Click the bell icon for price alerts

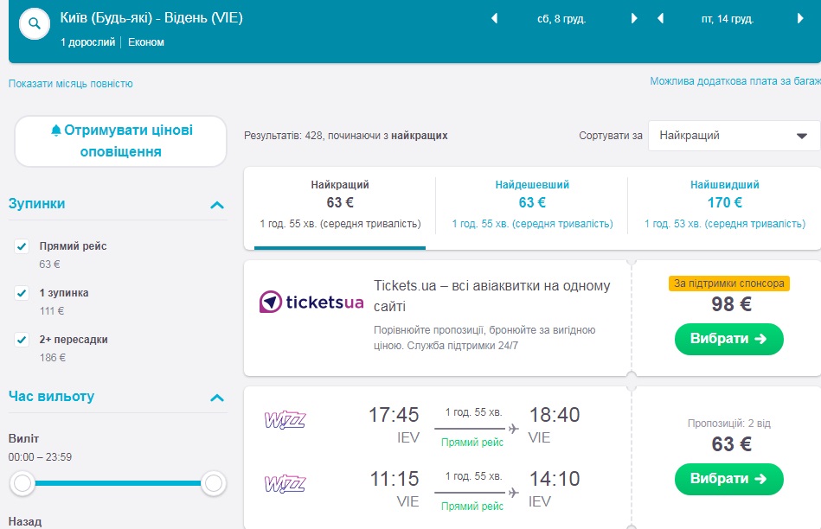(x=56, y=131)
